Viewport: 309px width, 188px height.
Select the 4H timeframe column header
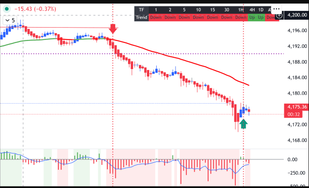tap(252, 10)
